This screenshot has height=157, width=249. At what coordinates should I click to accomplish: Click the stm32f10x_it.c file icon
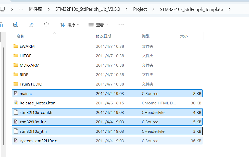(16, 122)
